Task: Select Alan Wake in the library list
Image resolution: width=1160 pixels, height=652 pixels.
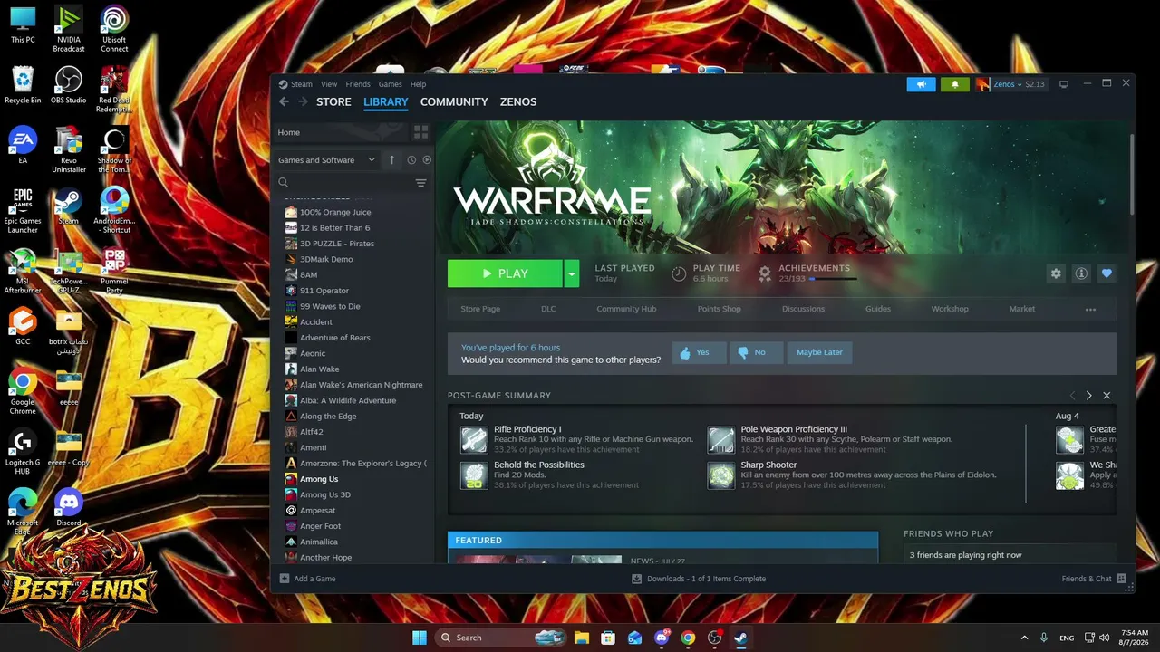Action: [x=319, y=369]
